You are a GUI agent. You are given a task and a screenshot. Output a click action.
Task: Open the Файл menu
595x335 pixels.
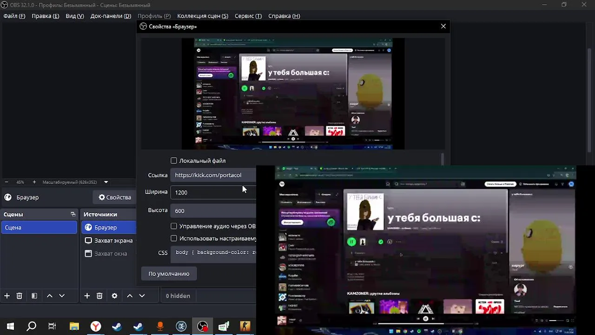pos(14,16)
